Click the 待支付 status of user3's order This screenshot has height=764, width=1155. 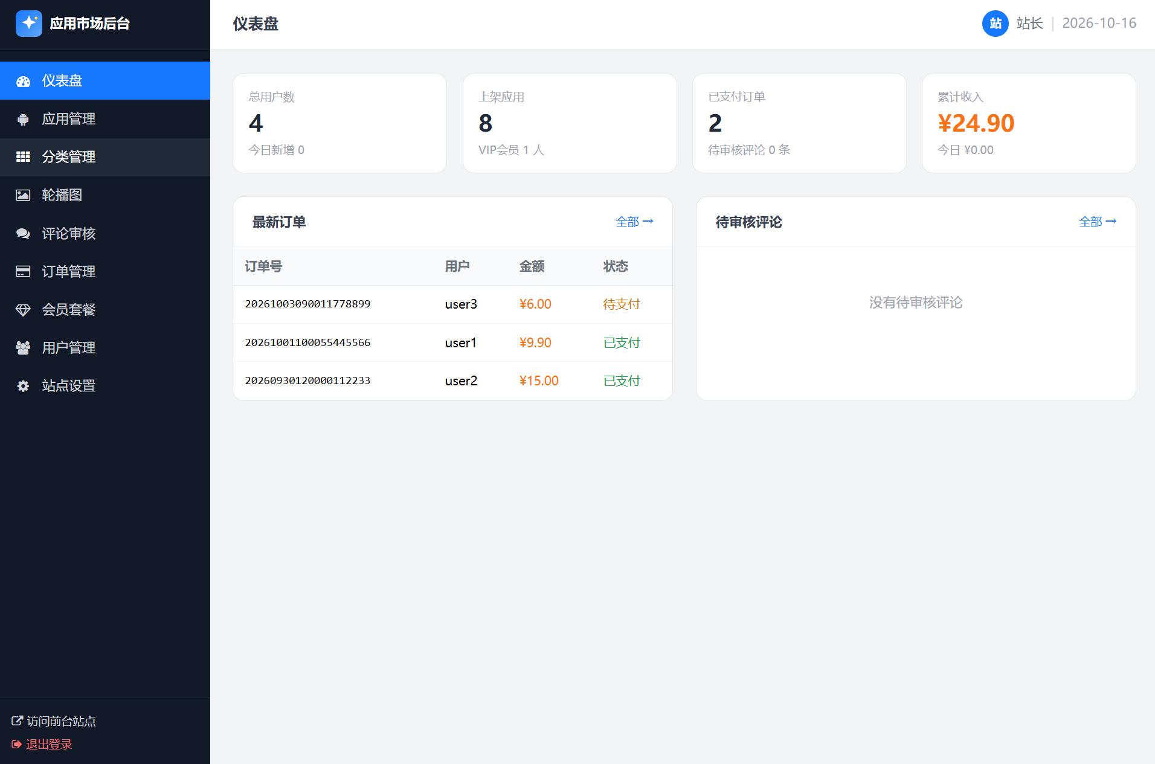pos(621,304)
